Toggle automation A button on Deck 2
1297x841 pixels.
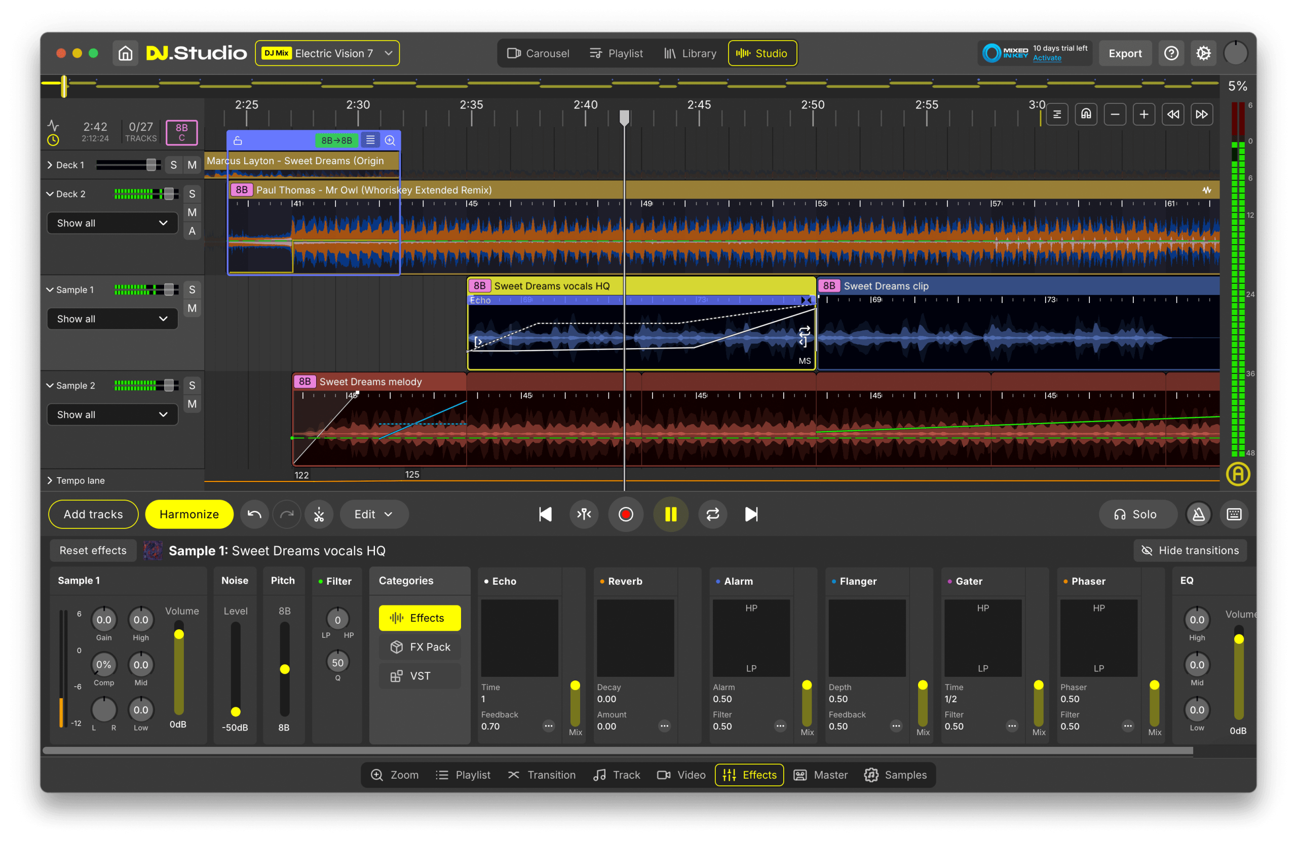pyautogui.click(x=192, y=231)
